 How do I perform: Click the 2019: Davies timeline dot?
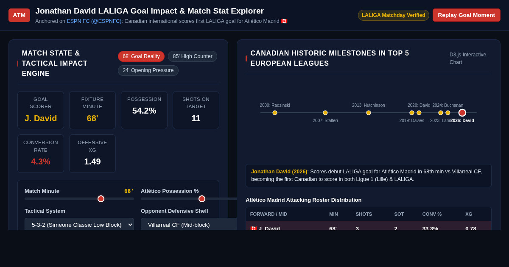(412, 113)
